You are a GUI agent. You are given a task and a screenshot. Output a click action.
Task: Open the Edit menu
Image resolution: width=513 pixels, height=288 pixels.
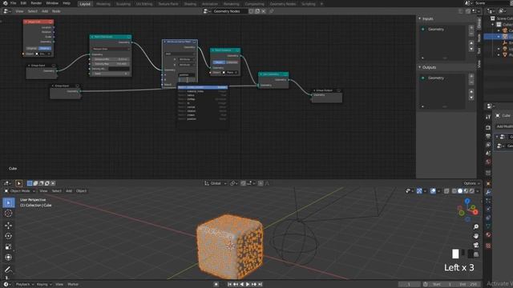click(23, 3)
